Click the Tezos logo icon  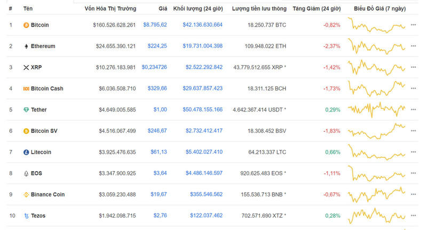(x=26, y=216)
